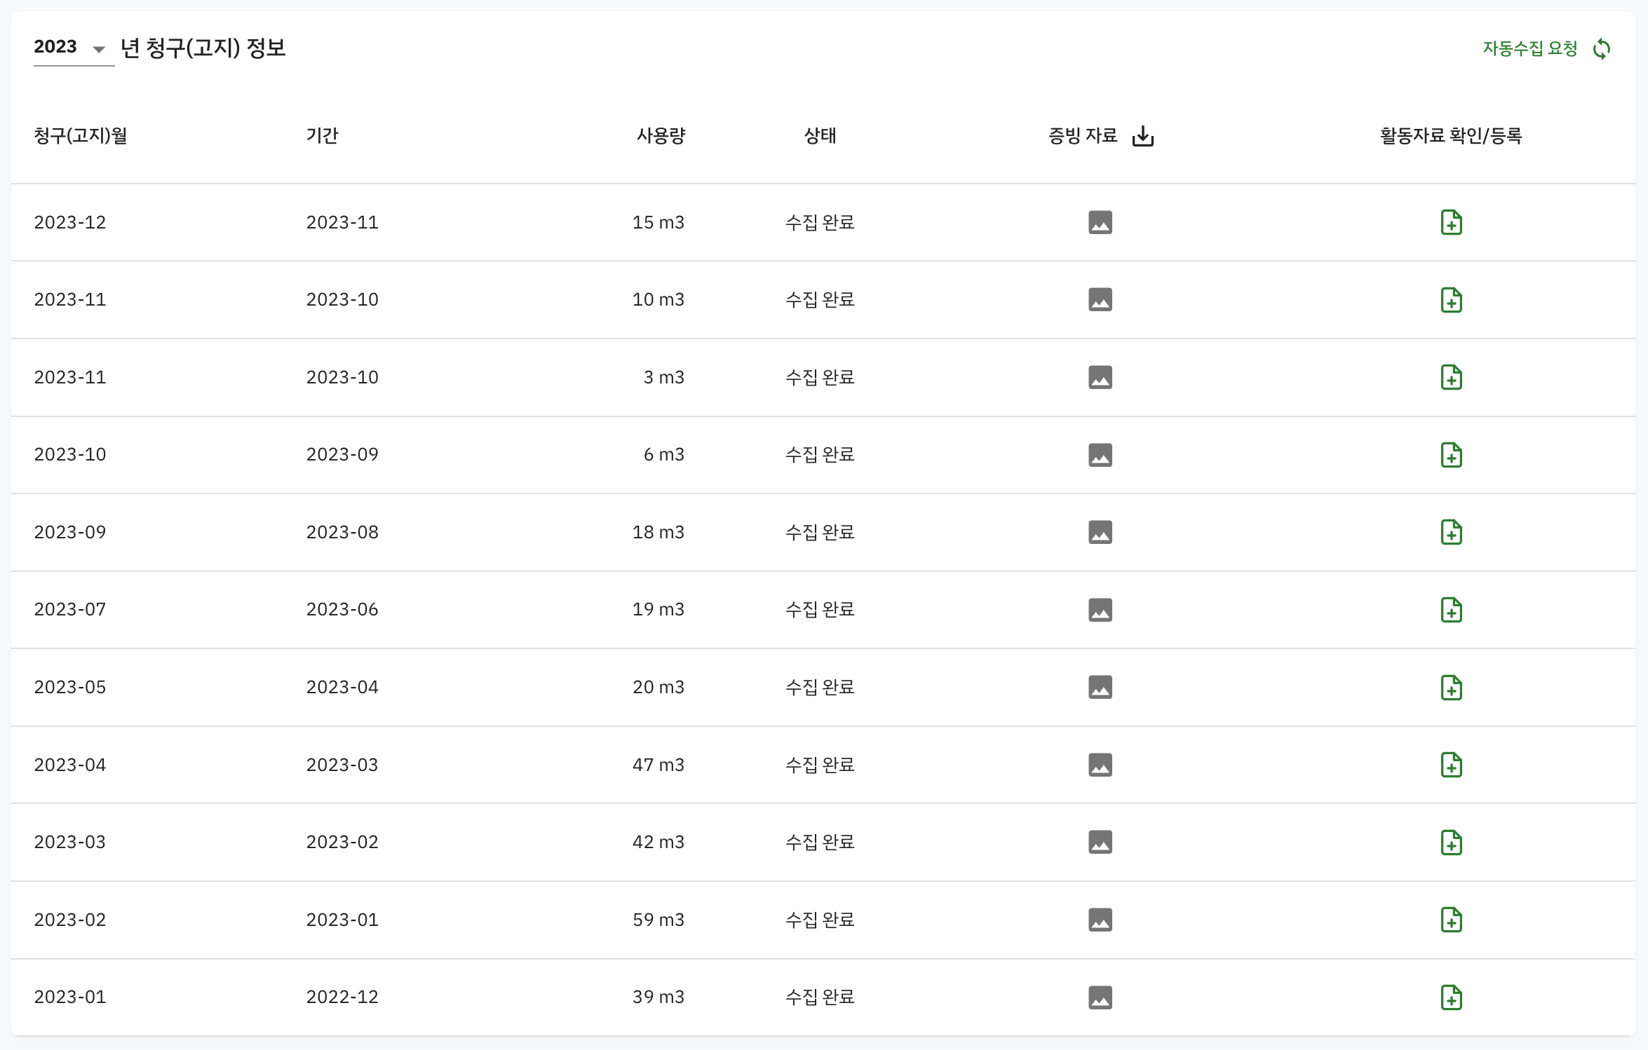Click the 47 m3 usage value

658,765
